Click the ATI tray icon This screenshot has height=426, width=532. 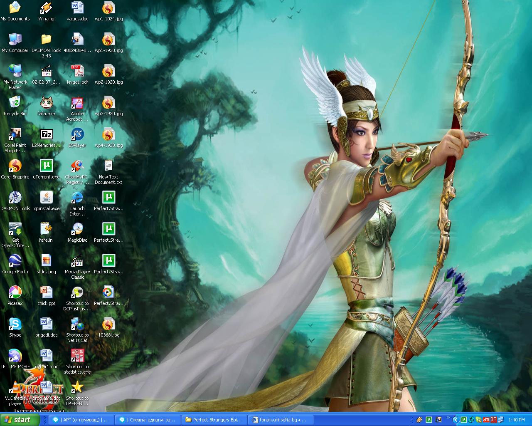click(x=486, y=419)
